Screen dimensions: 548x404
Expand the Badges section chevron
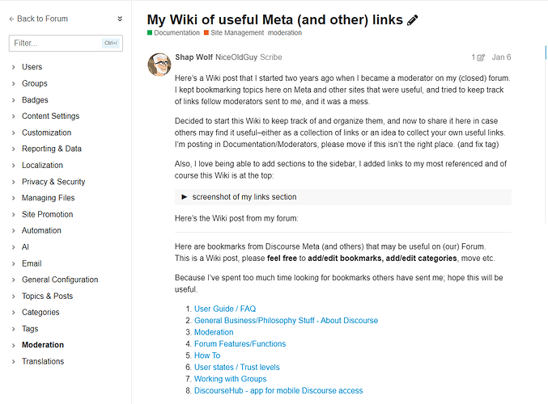pos(13,100)
